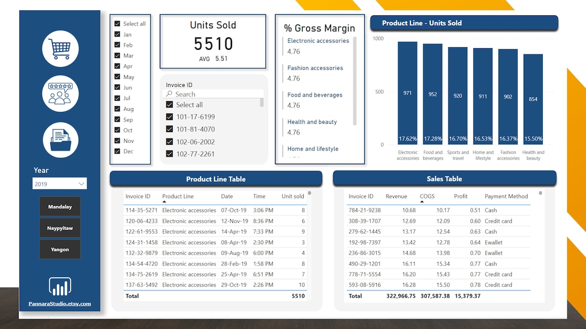The height and width of the screenshot is (329, 586).
Task: Select the Yangon city button
Action: tap(60, 249)
